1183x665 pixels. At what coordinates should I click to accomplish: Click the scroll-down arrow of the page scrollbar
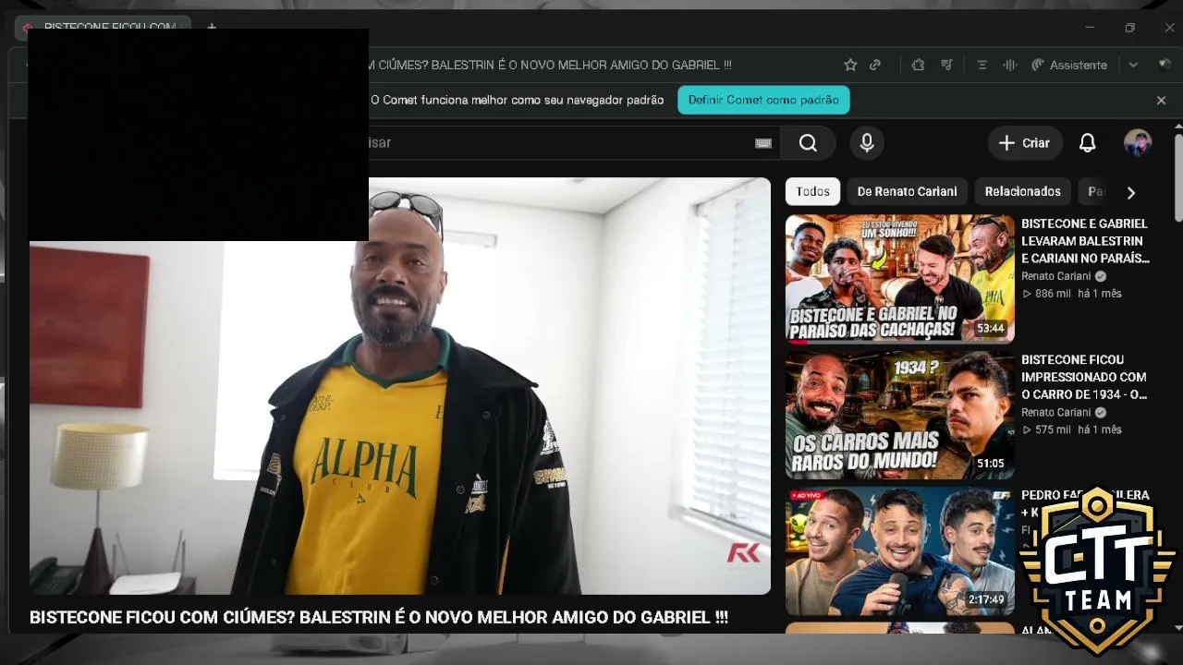1177,627
